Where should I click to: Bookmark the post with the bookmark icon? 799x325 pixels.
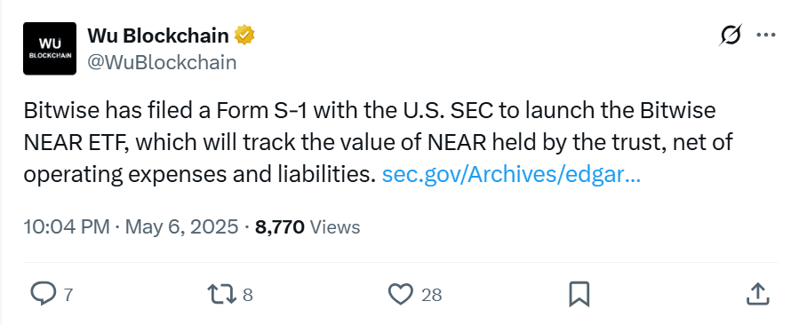point(579,294)
